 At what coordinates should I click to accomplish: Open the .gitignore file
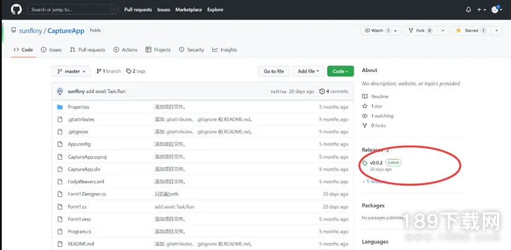78,132
